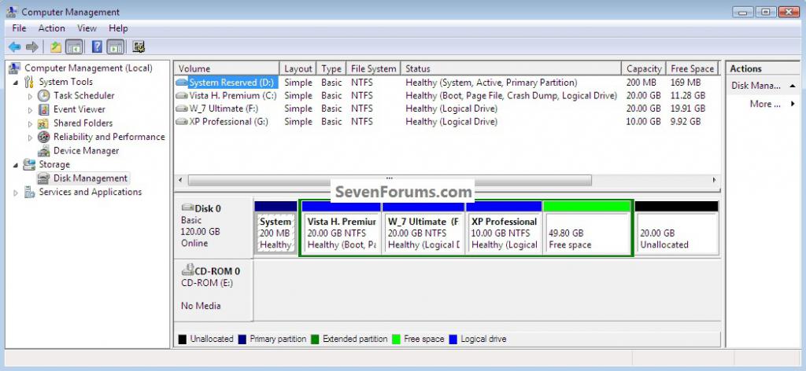806x371 pixels.
Task: Click the Back arrow toolbar icon
Action: [x=14, y=47]
